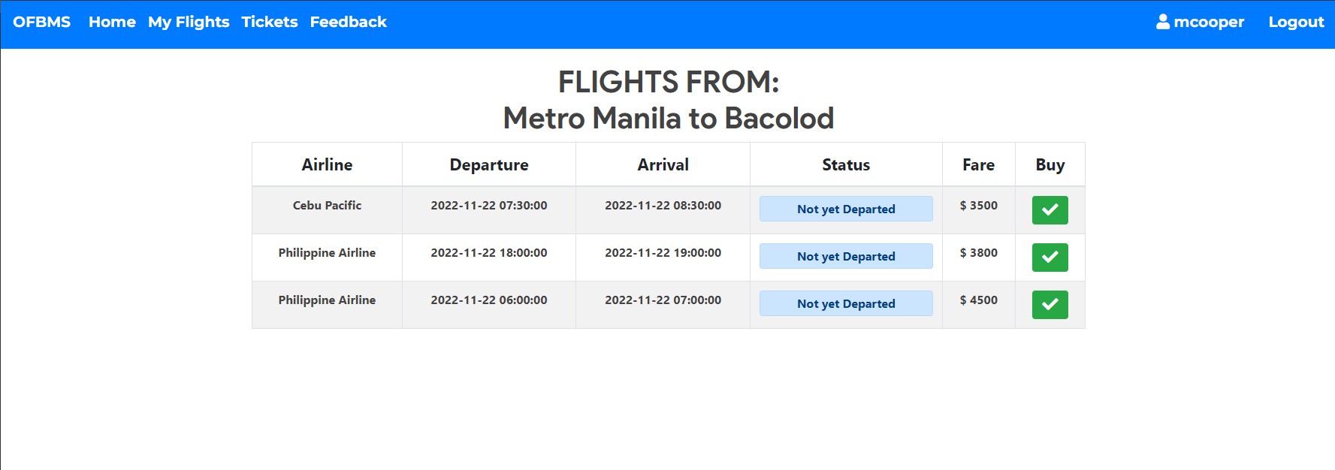Click the Fare column header
The width and height of the screenshot is (1335, 470).
pyautogui.click(x=979, y=164)
